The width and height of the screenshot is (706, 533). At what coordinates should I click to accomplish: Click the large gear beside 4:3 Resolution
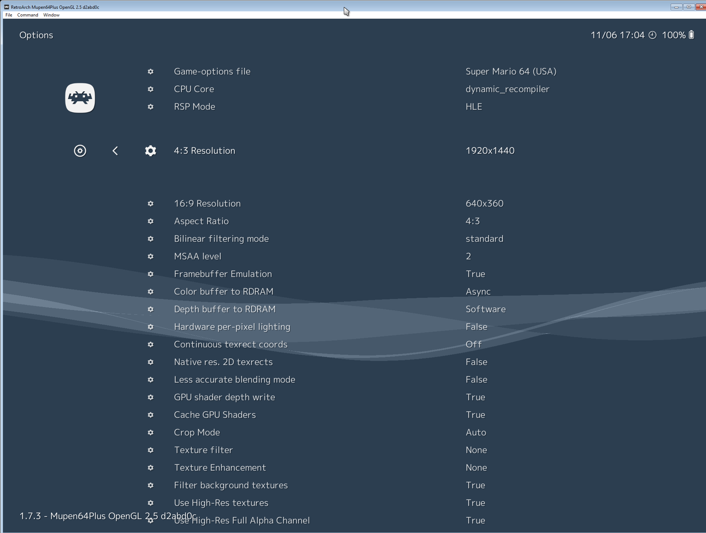(x=151, y=151)
